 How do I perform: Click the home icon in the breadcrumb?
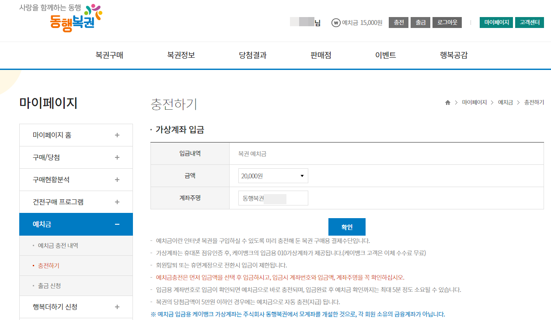[447, 102]
